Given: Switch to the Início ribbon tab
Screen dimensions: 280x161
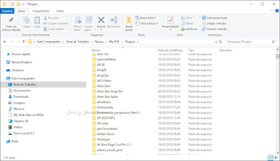Looking at the screenshot, I should tap(22, 11).
